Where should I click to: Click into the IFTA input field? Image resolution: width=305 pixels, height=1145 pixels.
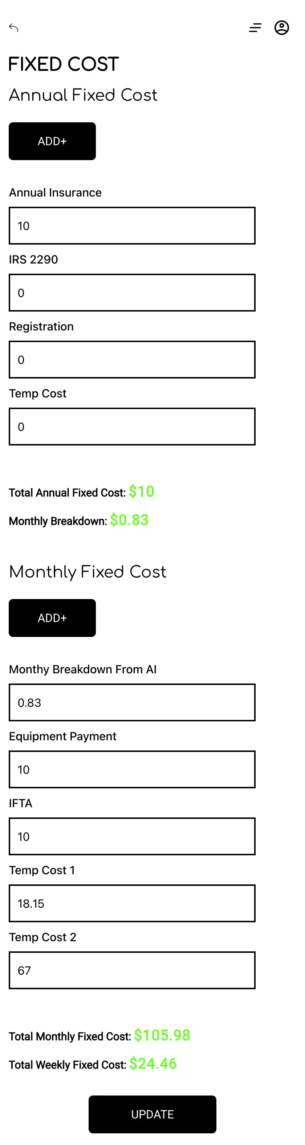[x=132, y=836]
